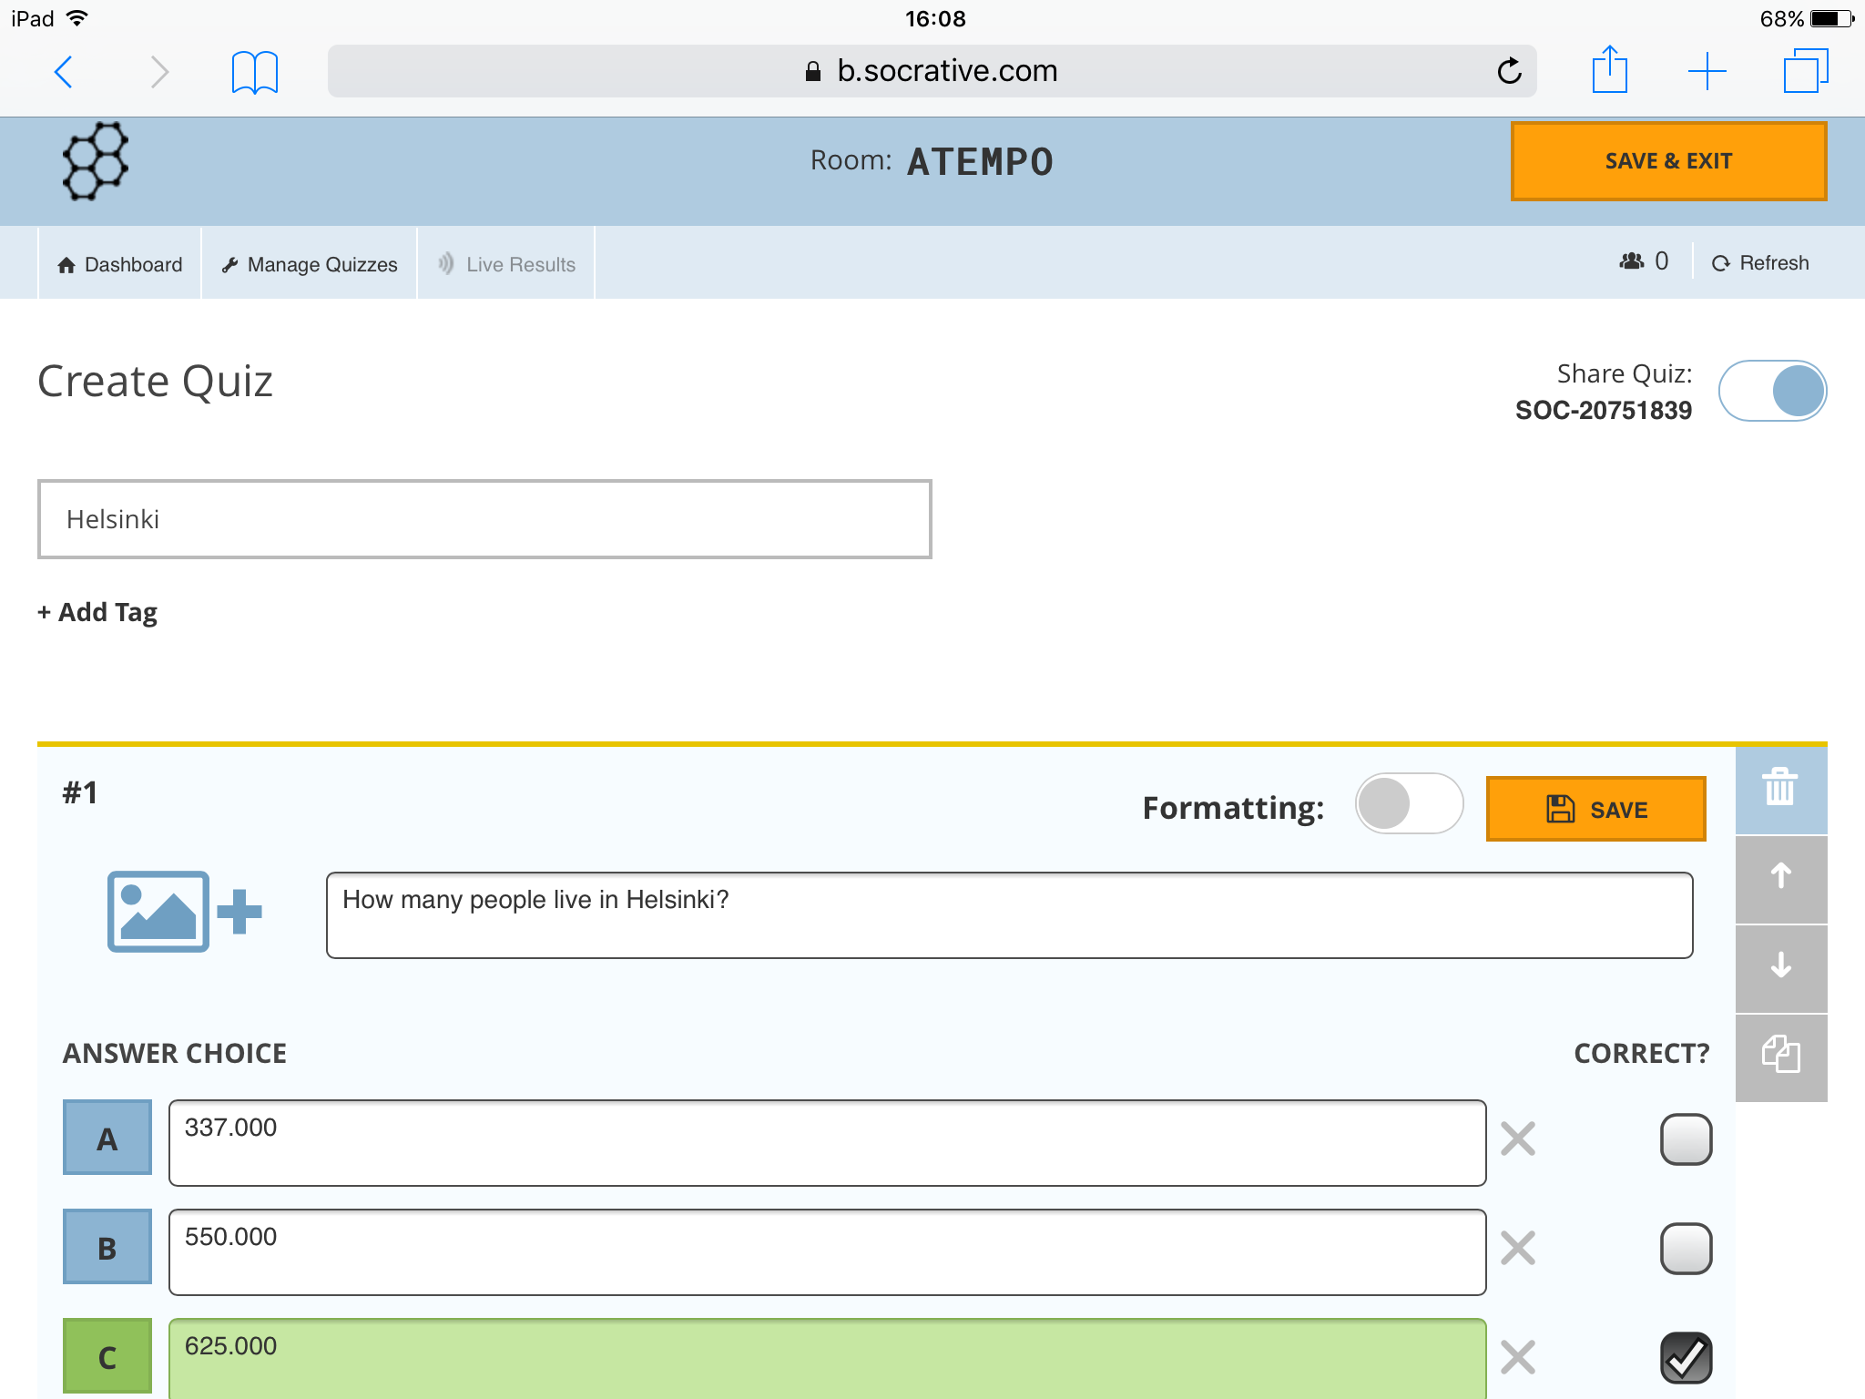Viewport: 1865px width, 1399px height.
Task: Tap the b.socrative.com address bar
Action: 932,71
